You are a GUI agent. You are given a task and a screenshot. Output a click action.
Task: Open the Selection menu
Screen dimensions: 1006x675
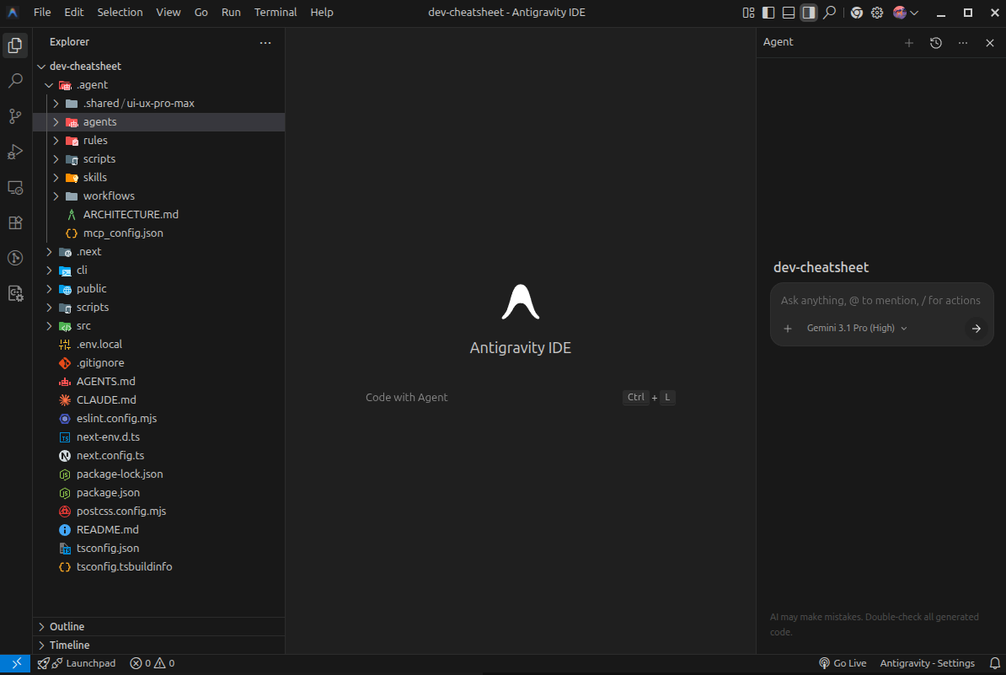click(x=120, y=12)
